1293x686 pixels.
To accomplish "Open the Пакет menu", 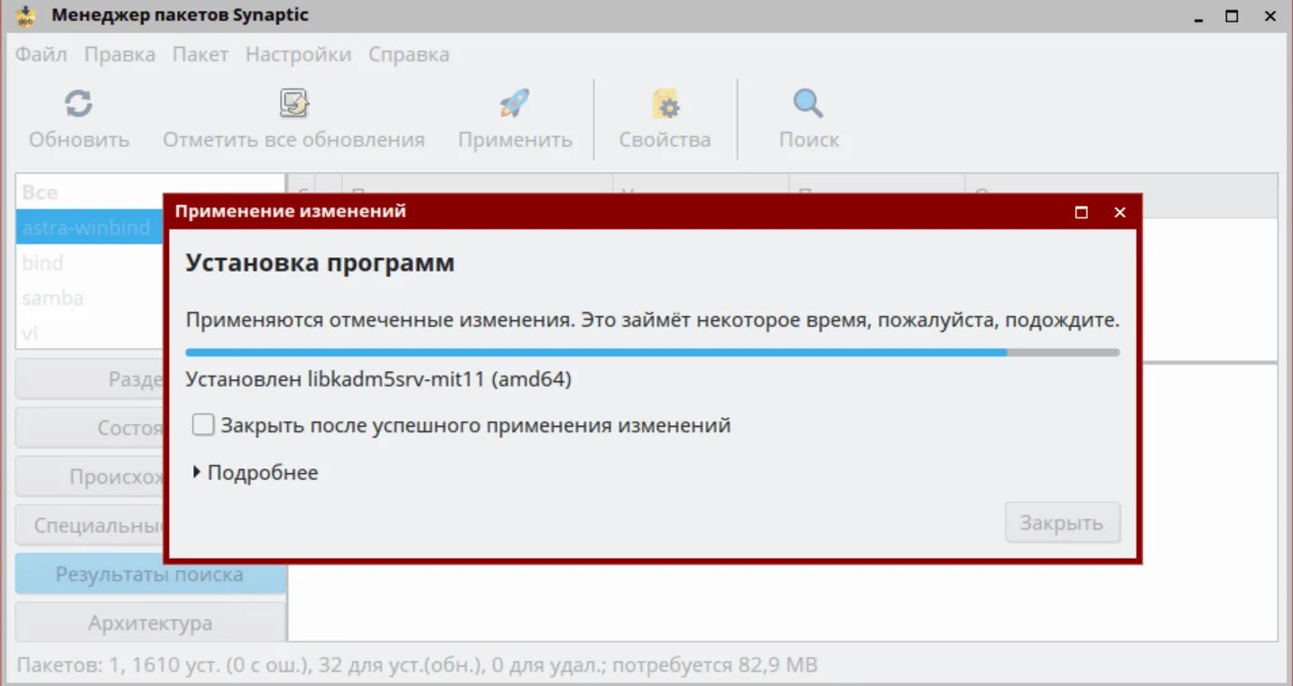I will point(200,54).
